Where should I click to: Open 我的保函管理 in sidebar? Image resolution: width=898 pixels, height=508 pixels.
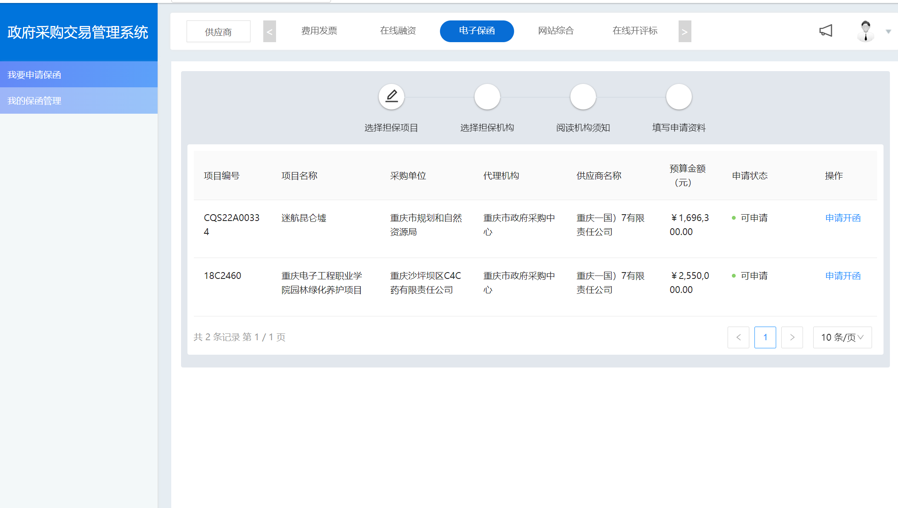[x=34, y=101]
